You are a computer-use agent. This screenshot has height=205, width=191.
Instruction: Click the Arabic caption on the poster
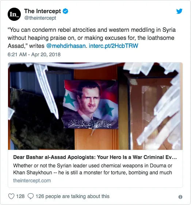click(90, 124)
